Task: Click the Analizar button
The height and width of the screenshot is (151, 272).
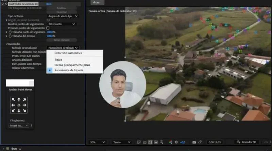Action: point(62,8)
